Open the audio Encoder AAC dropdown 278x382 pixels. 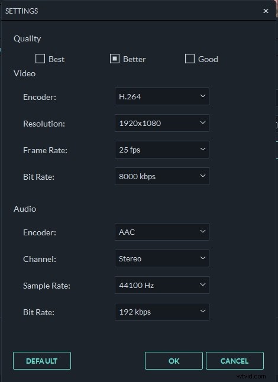(x=162, y=232)
